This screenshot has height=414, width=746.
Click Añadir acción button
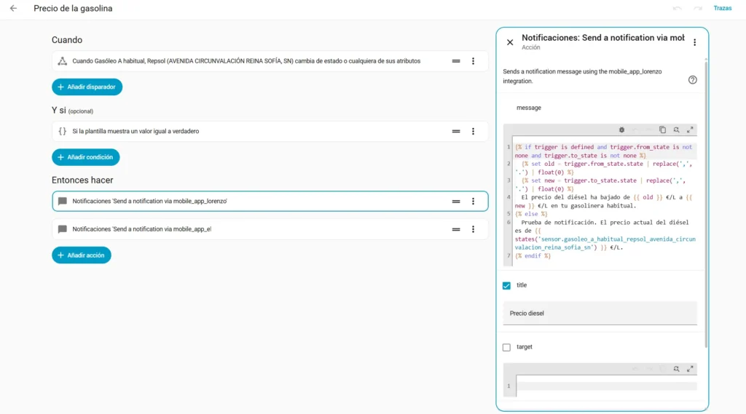click(82, 255)
